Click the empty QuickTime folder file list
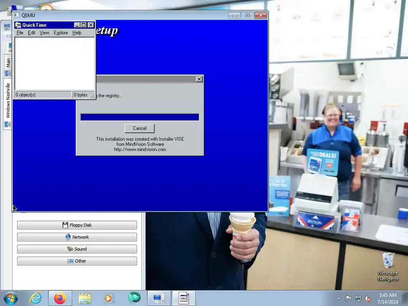Image resolution: width=408 pixels, height=306 pixels. (55, 63)
